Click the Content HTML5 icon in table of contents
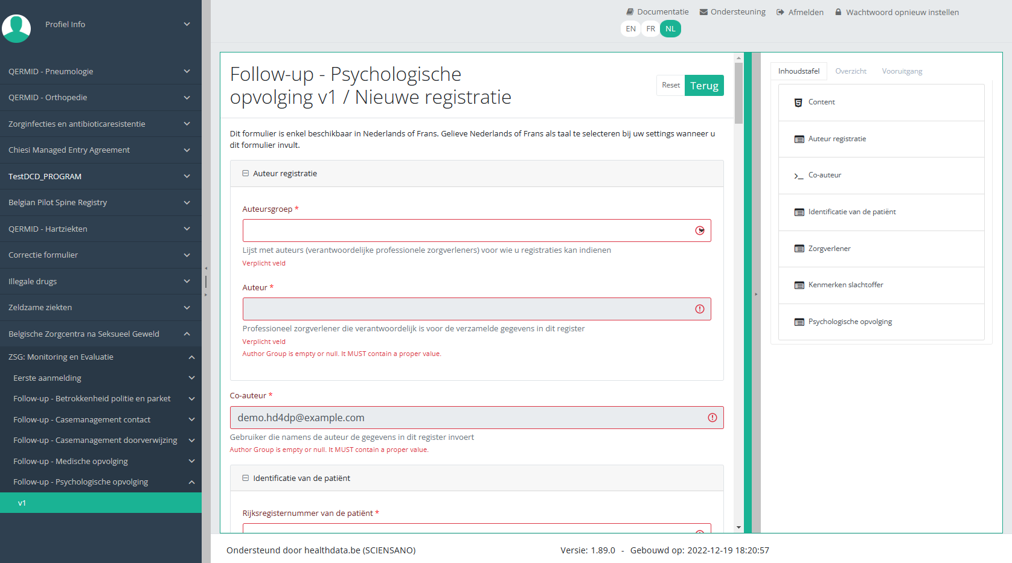The height and width of the screenshot is (563, 1012). coord(798,103)
